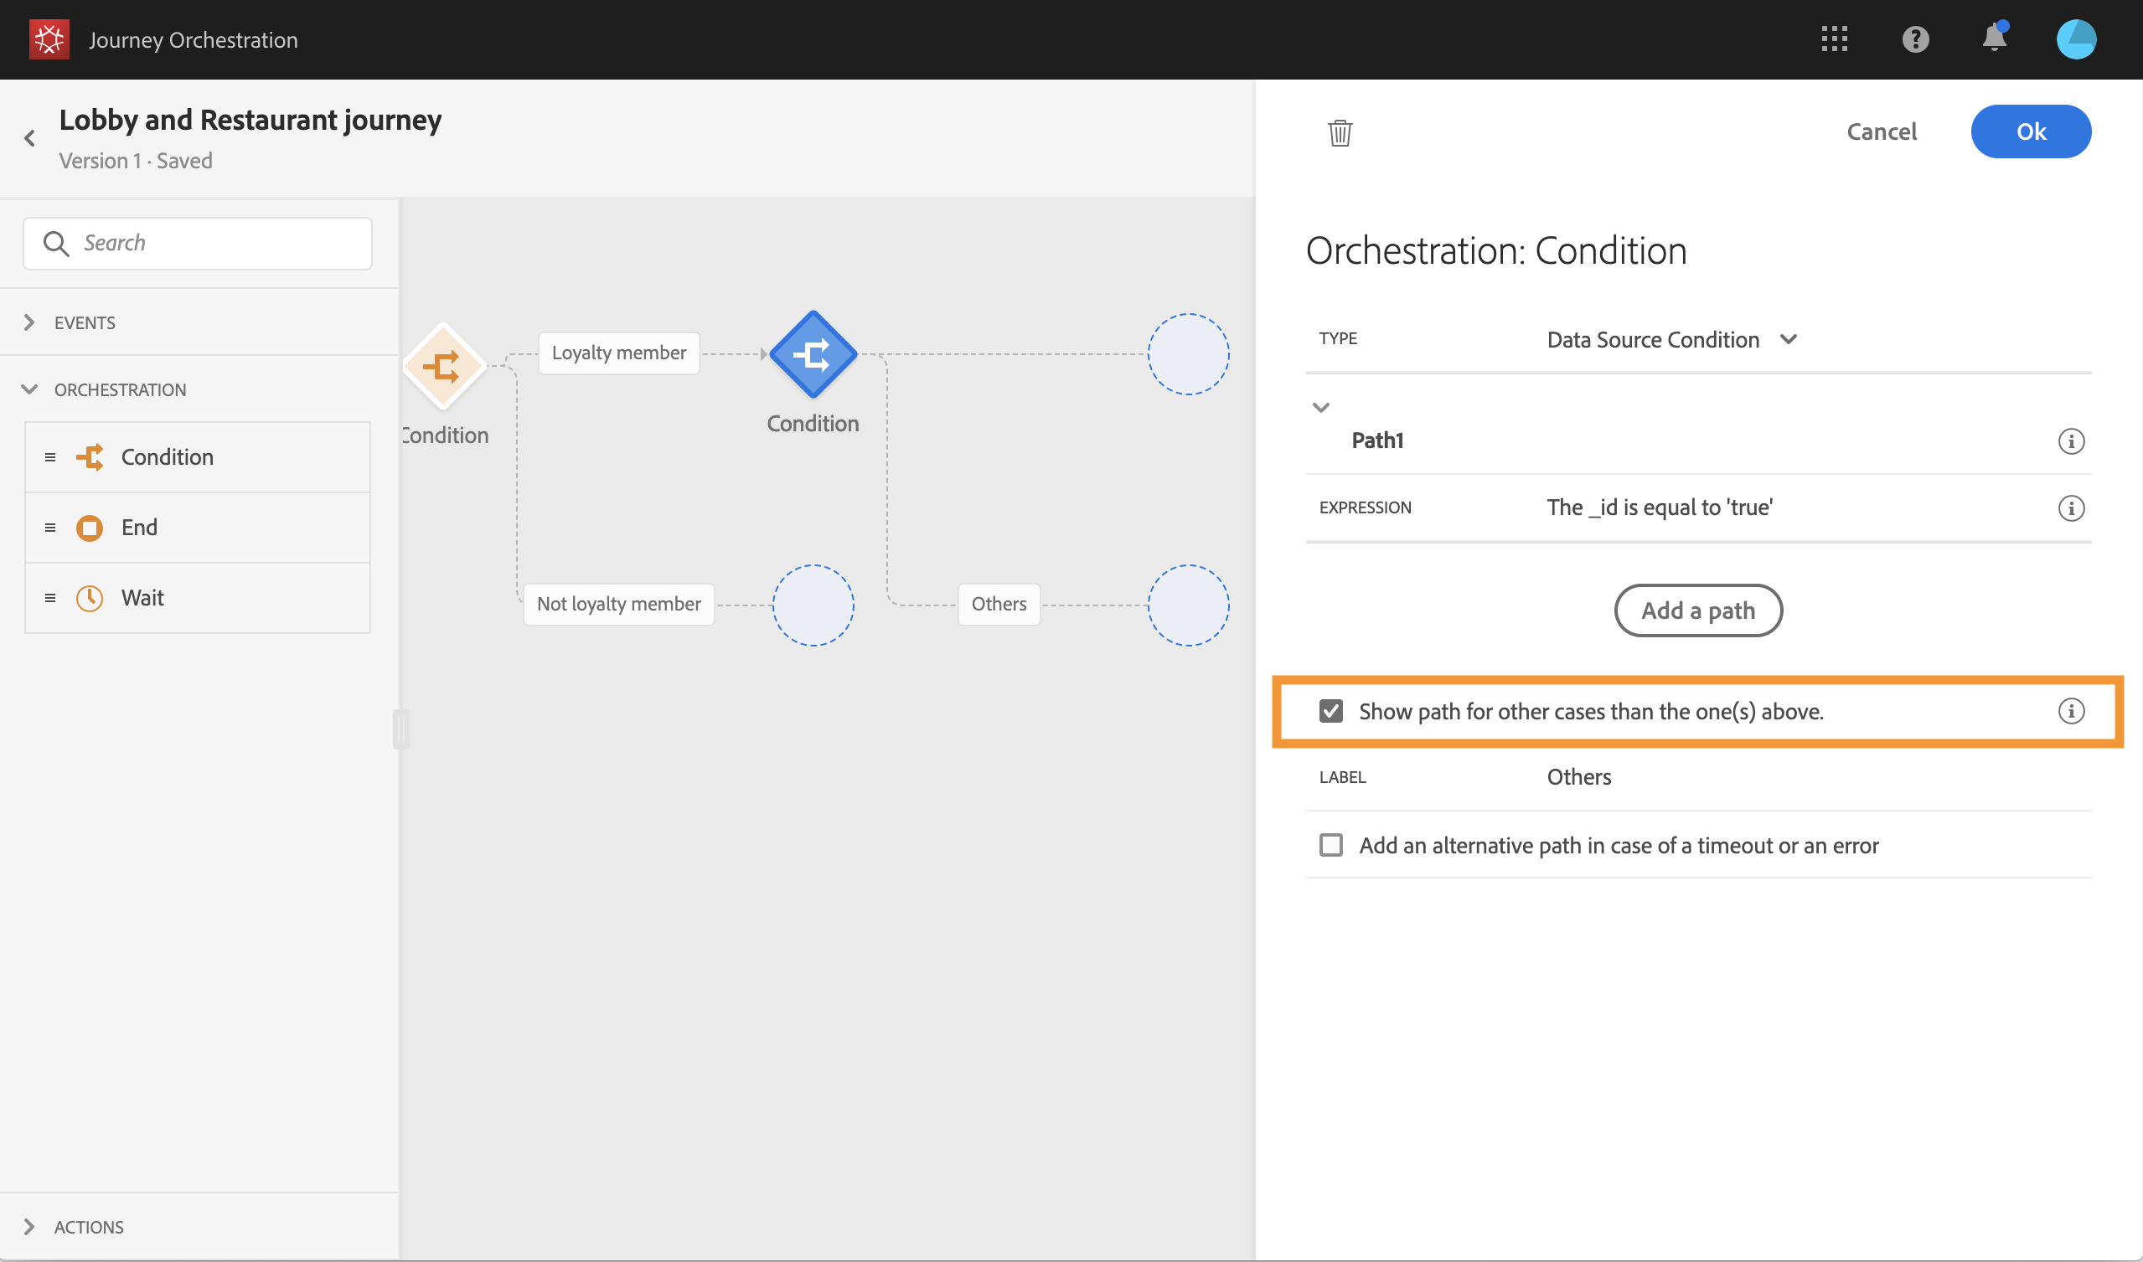Click the Add a path button
The height and width of the screenshot is (1262, 2143).
(x=1697, y=610)
